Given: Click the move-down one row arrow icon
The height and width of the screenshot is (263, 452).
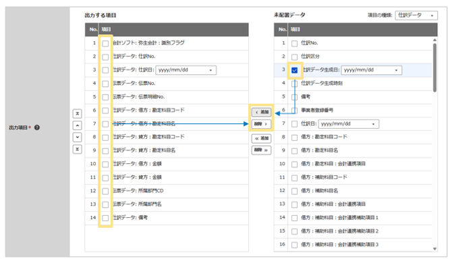Looking at the screenshot, I should click(x=78, y=137).
